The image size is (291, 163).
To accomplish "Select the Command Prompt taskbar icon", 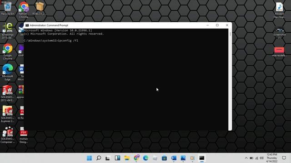I will [x=202, y=158].
